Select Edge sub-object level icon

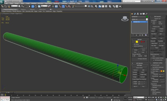tap(137, 42)
